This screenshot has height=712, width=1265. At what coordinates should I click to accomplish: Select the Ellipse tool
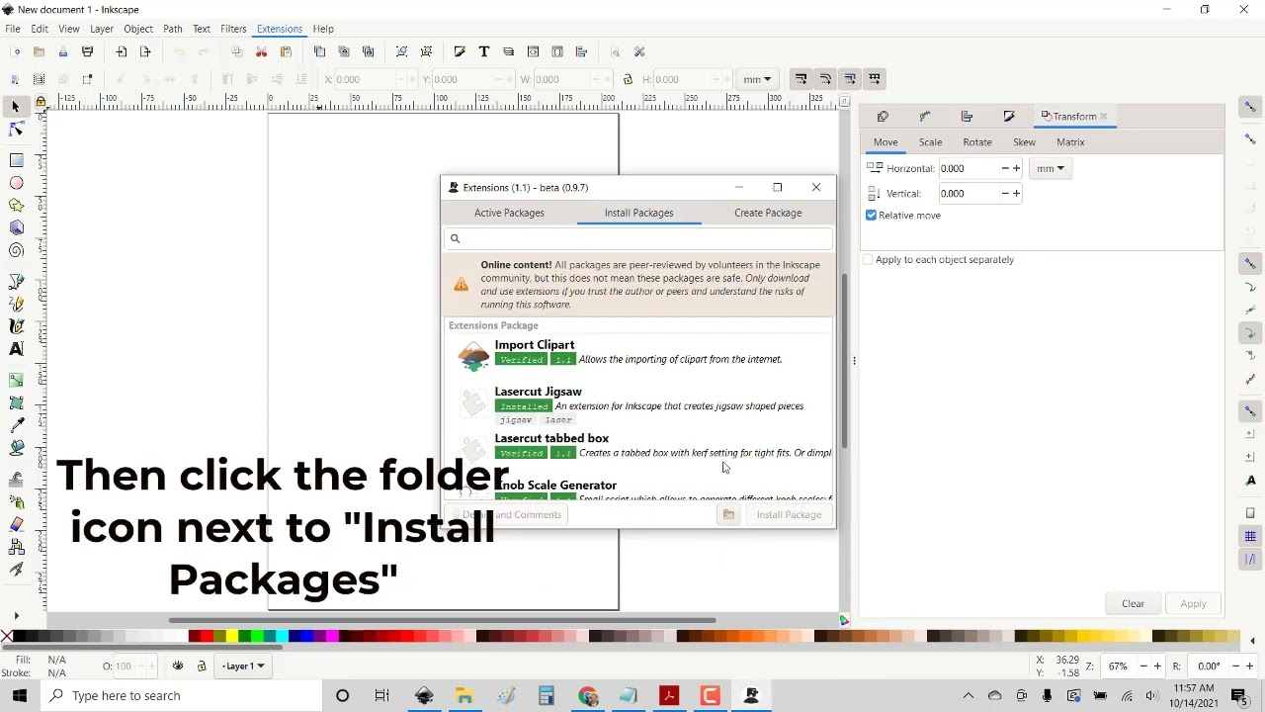[x=16, y=183]
